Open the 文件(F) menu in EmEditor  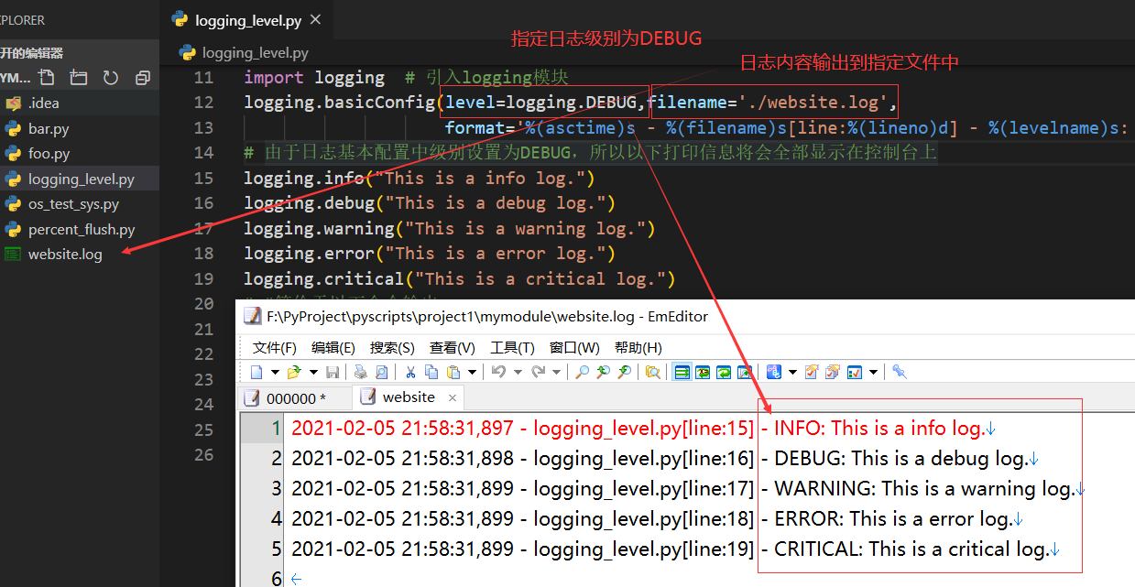(x=275, y=348)
